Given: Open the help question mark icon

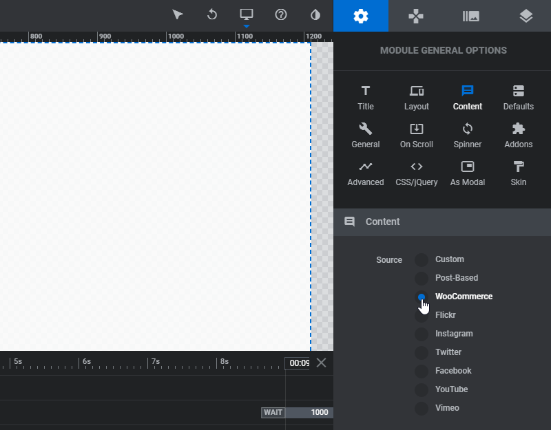Looking at the screenshot, I should (281, 14).
